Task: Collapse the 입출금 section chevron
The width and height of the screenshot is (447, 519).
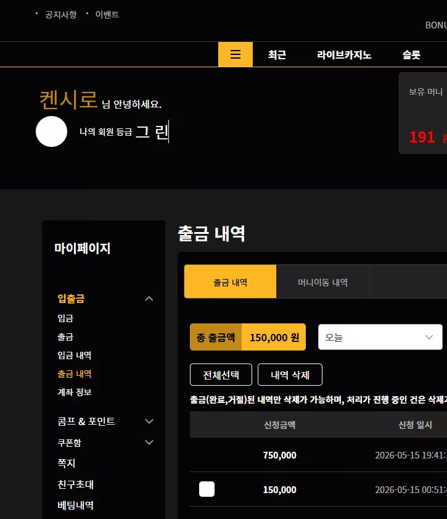Action: click(x=149, y=299)
